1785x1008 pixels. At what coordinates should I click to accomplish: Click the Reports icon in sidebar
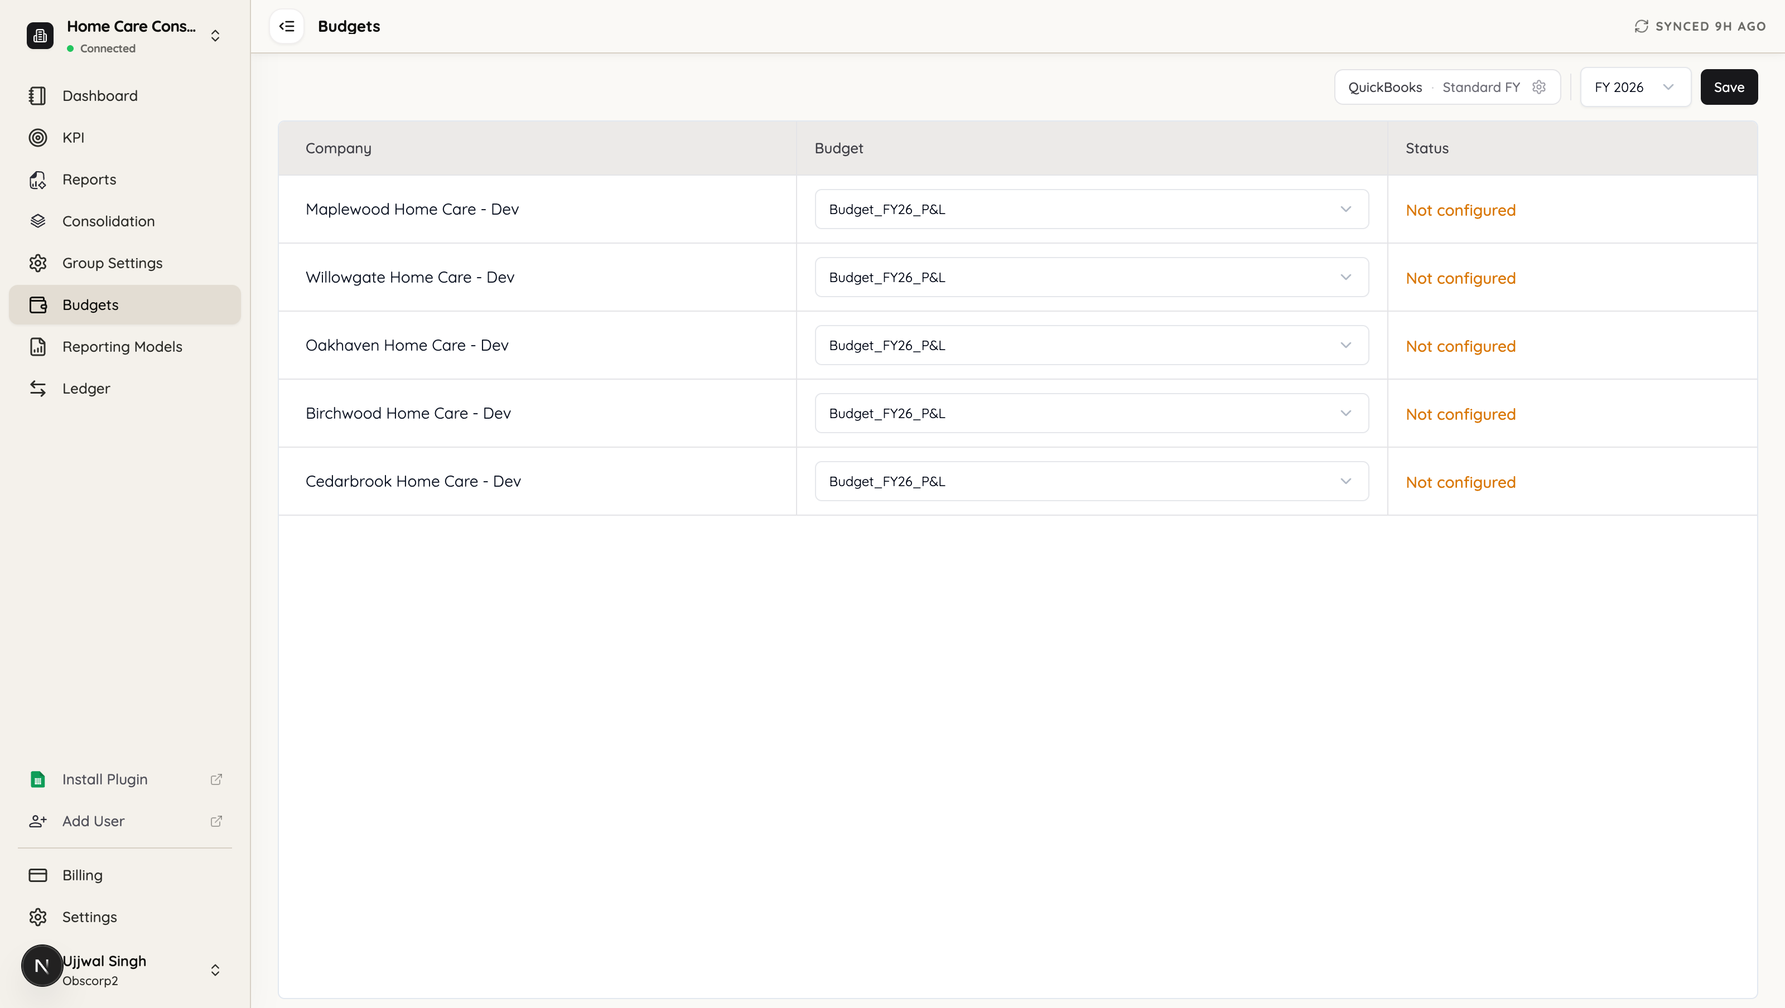pyautogui.click(x=37, y=180)
